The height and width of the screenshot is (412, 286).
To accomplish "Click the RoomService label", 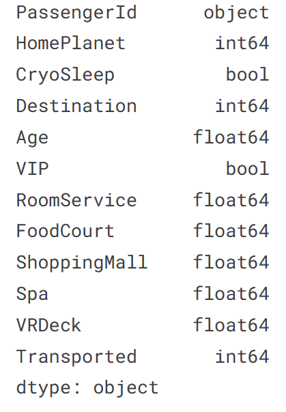I will coord(76,200).
